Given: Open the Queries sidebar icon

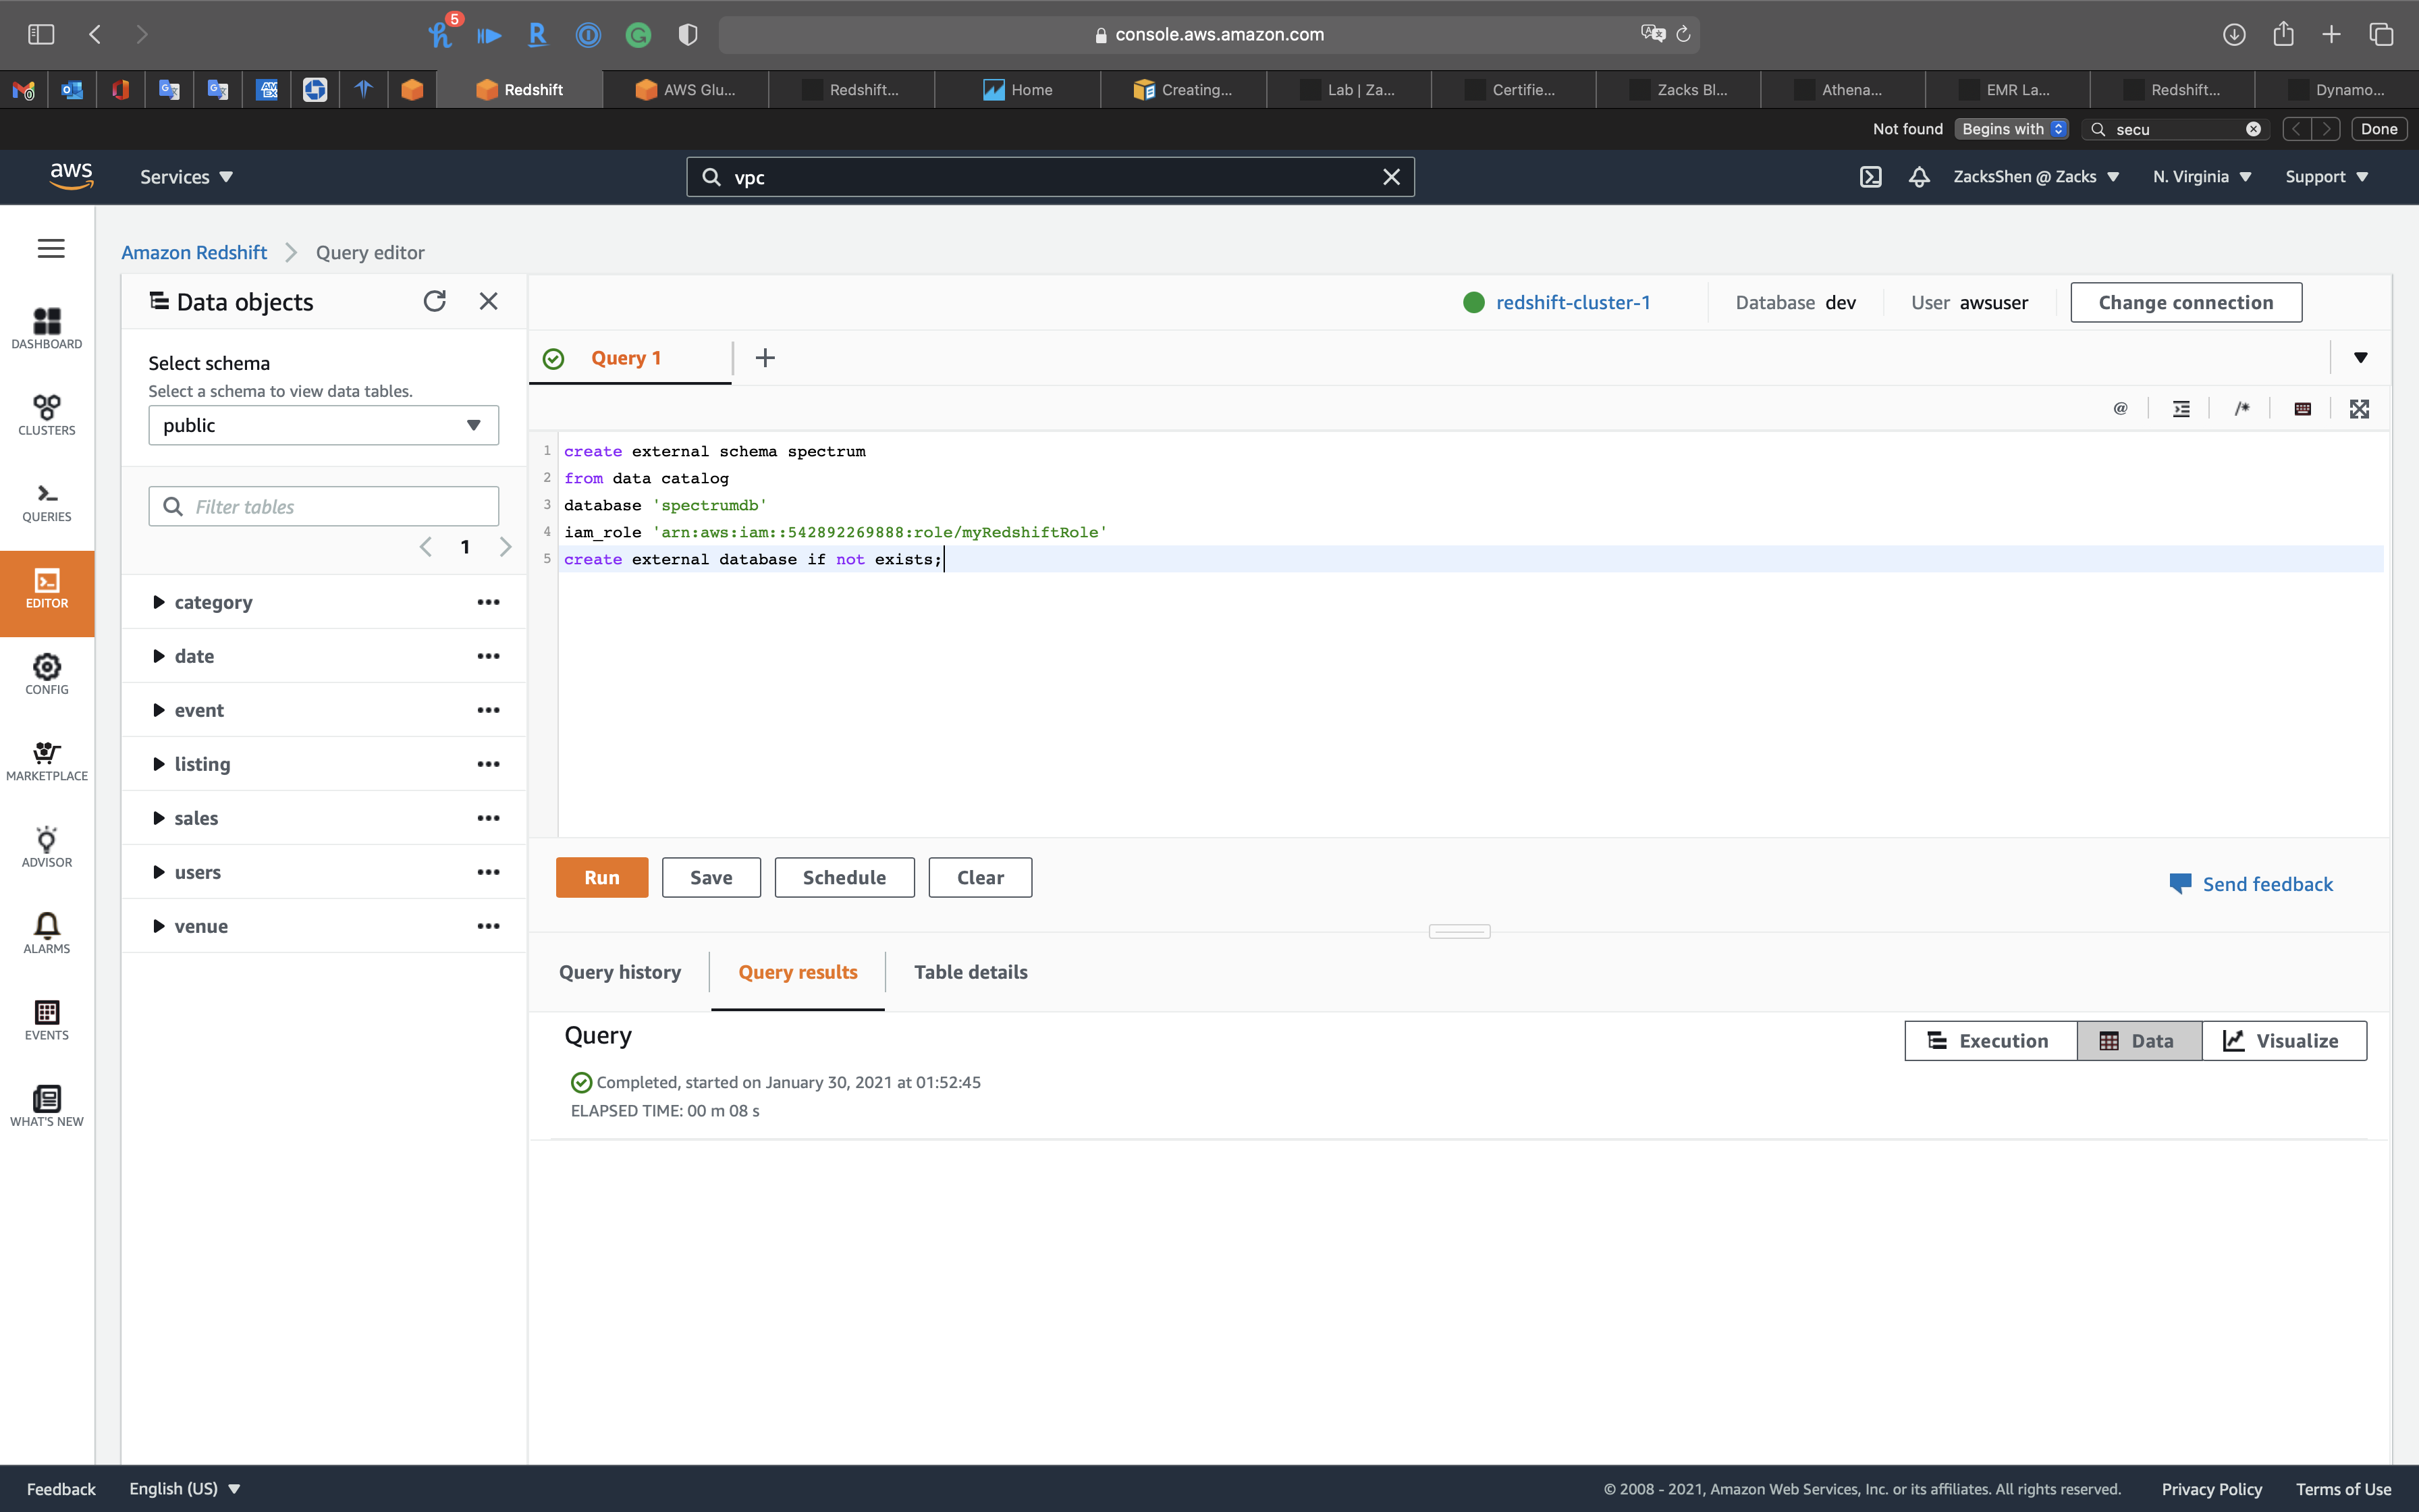Looking at the screenshot, I should point(47,501).
